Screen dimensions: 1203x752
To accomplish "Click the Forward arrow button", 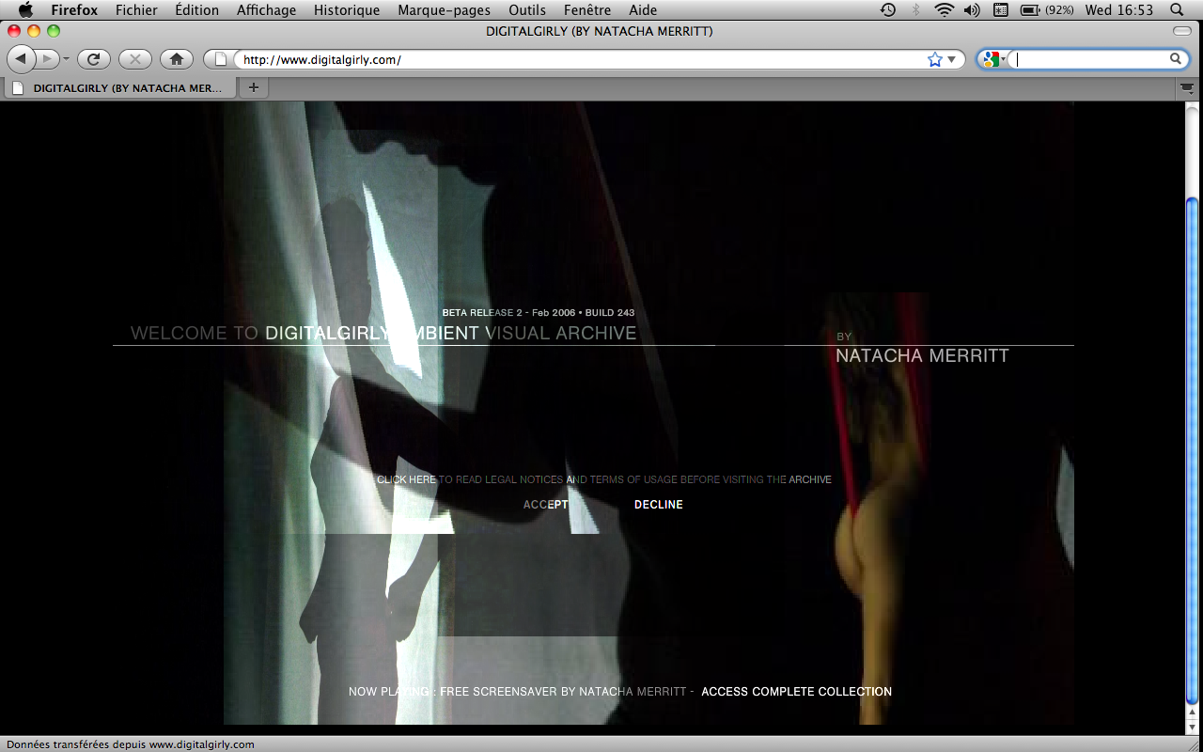I will (x=48, y=59).
